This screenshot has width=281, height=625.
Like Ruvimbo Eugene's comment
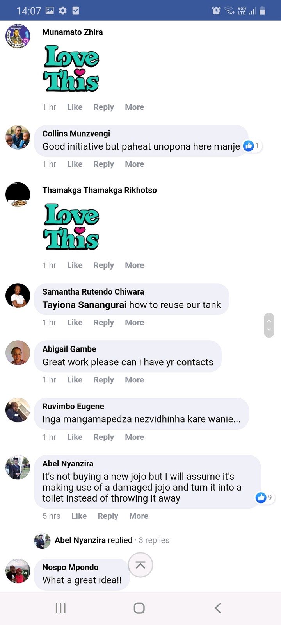75,437
